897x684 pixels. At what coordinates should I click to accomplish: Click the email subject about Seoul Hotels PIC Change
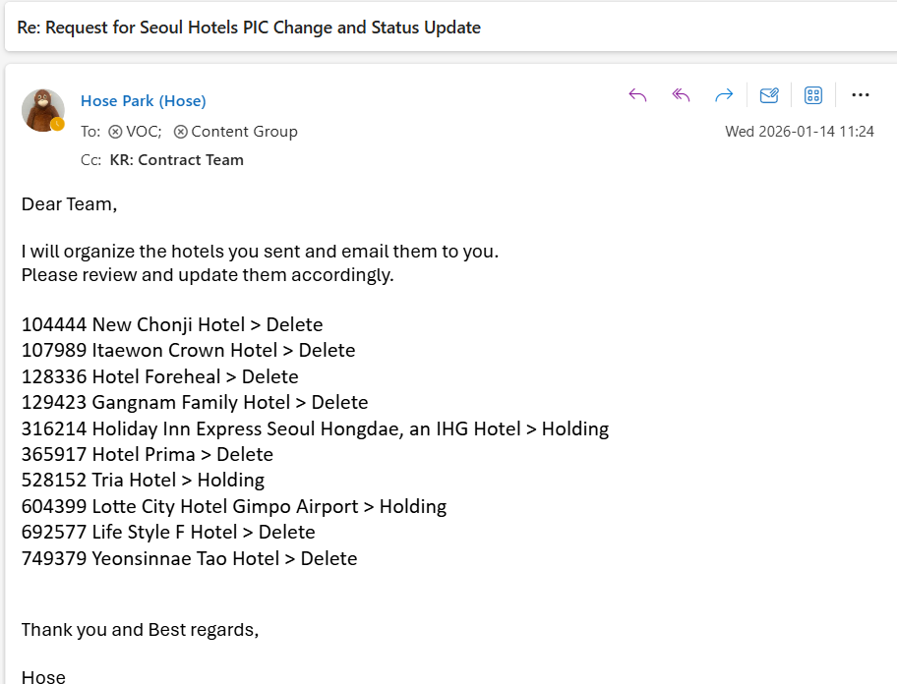(249, 28)
